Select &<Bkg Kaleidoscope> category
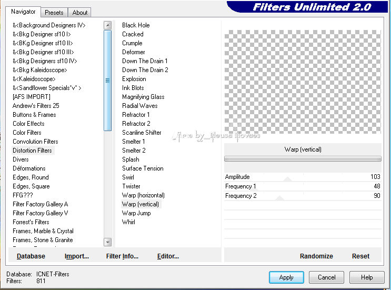Viewport: 391px width, 290px height. coord(40,70)
